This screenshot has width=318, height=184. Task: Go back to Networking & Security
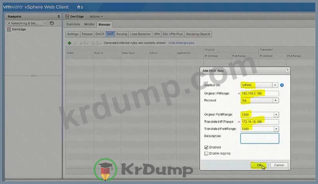pyautogui.click(x=24, y=23)
